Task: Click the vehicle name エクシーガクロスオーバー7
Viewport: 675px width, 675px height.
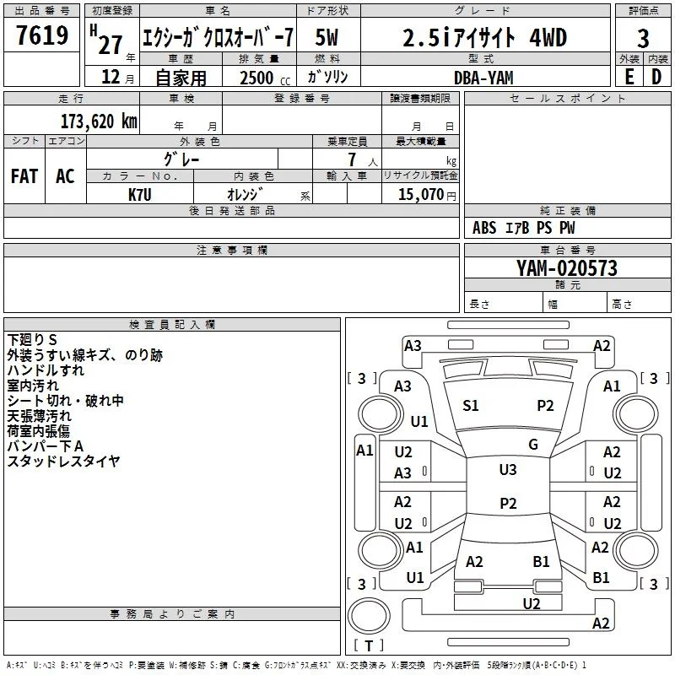Action: point(218,37)
